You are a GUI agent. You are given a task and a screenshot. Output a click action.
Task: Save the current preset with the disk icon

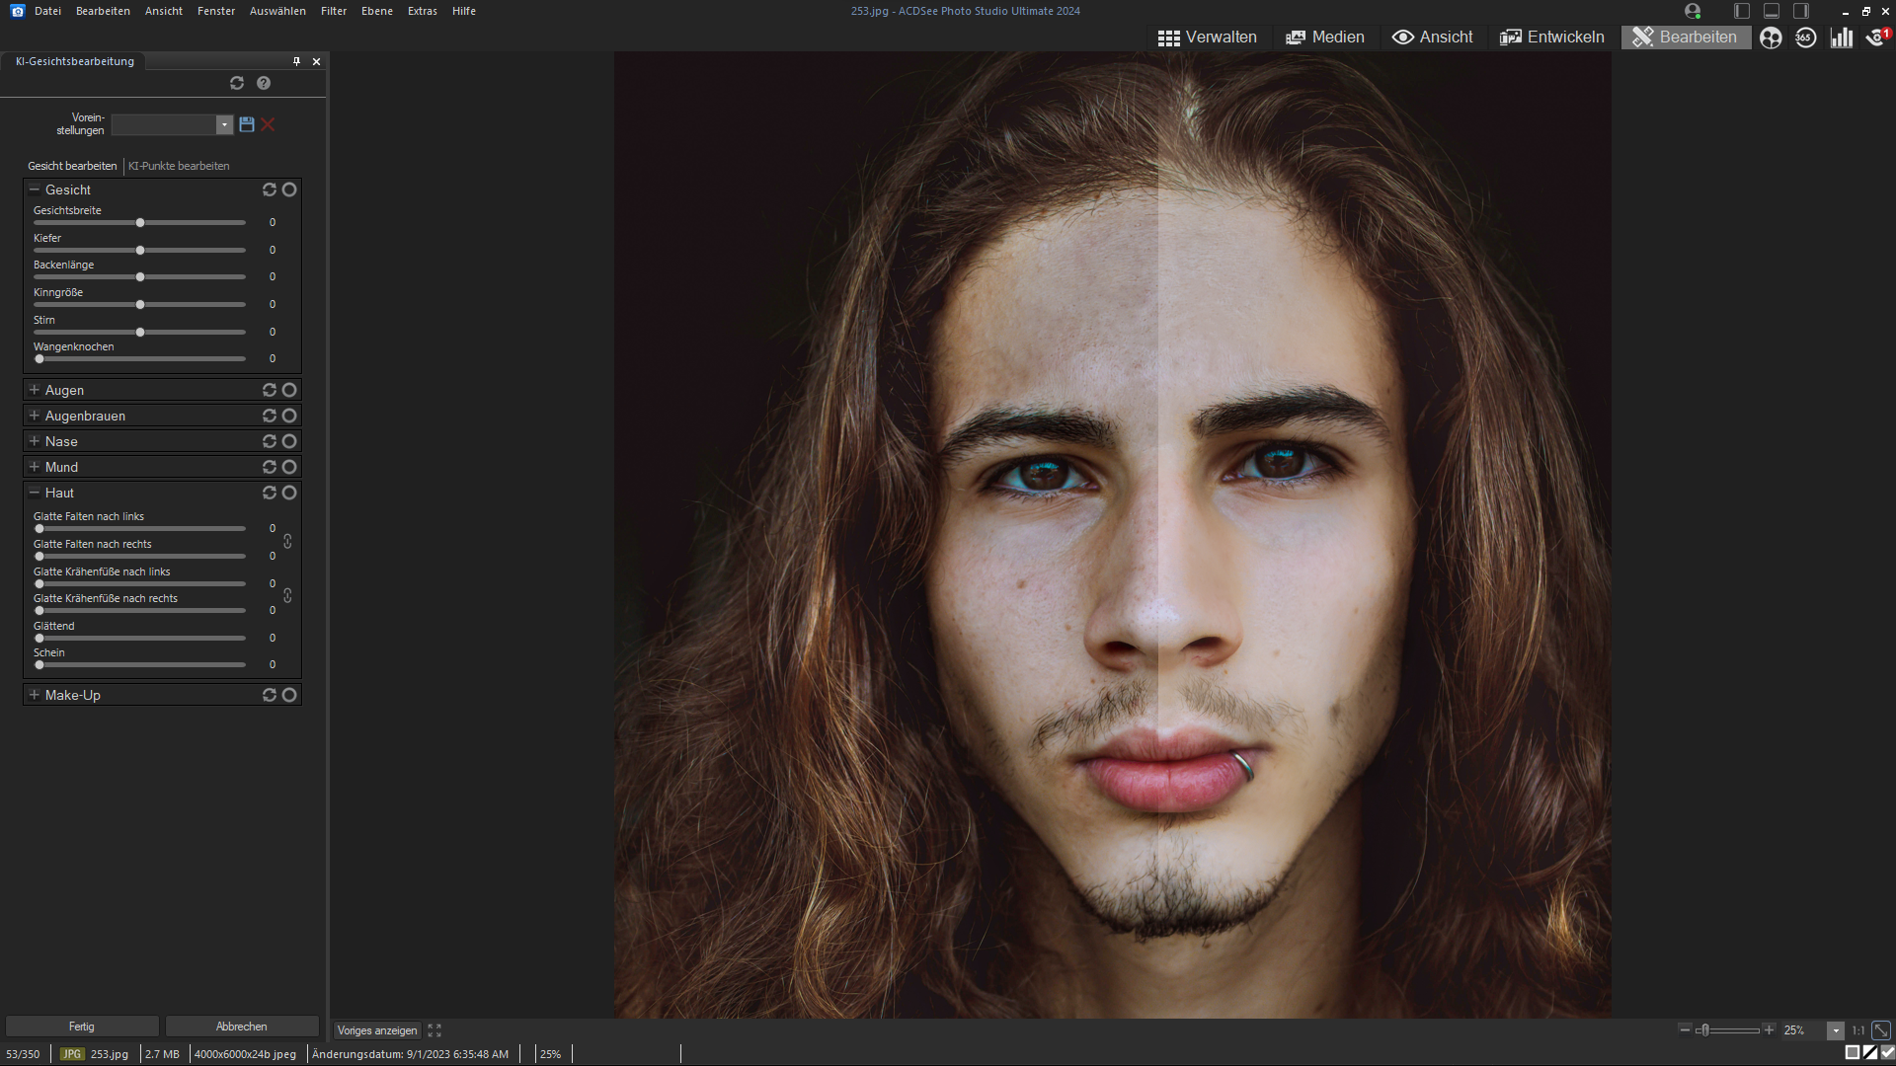tap(247, 124)
